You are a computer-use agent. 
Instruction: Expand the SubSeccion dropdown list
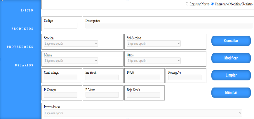pos(154,44)
